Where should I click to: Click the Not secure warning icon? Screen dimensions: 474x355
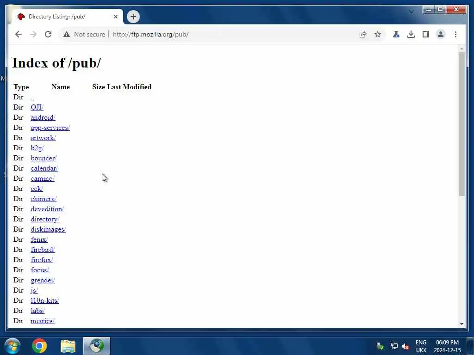(67, 34)
